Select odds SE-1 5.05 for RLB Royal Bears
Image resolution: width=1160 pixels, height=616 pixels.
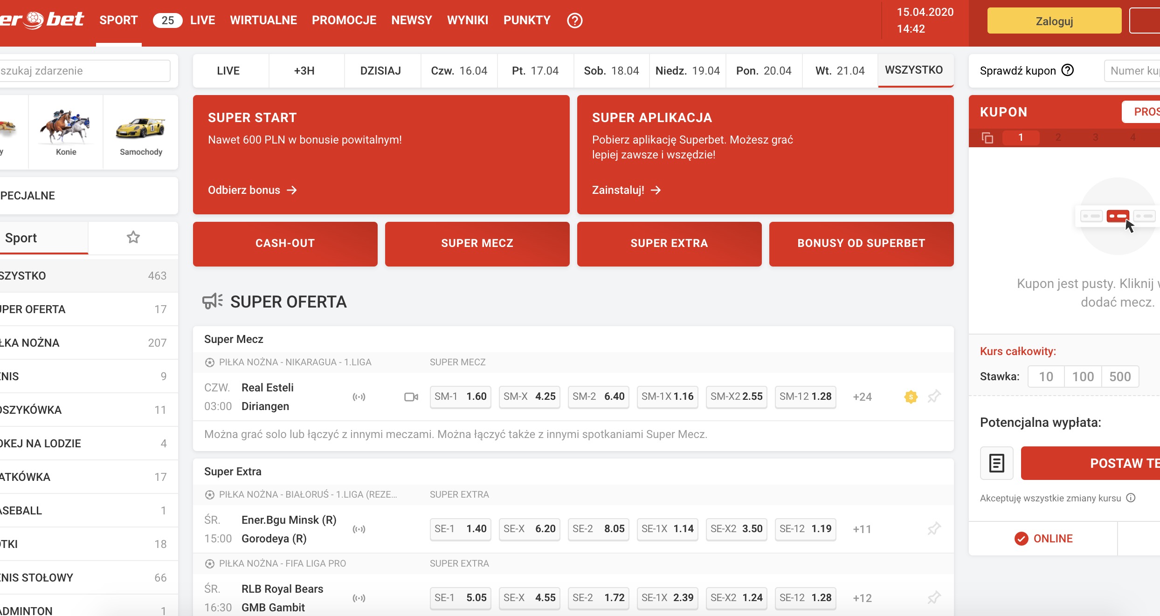pos(460,598)
